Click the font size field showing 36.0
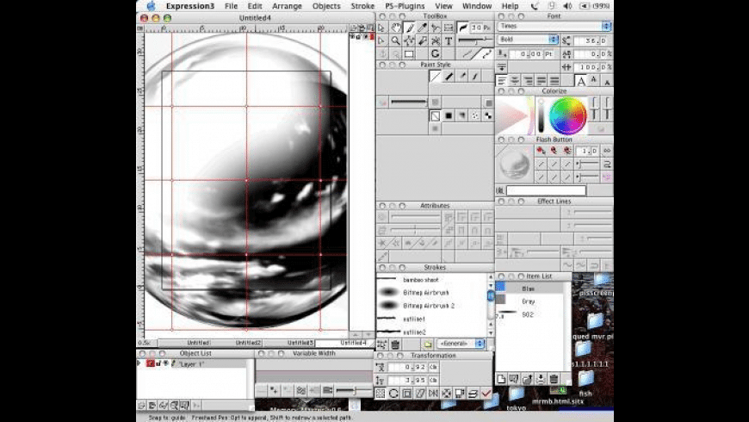The width and height of the screenshot is (749, 422). point(591,40)
